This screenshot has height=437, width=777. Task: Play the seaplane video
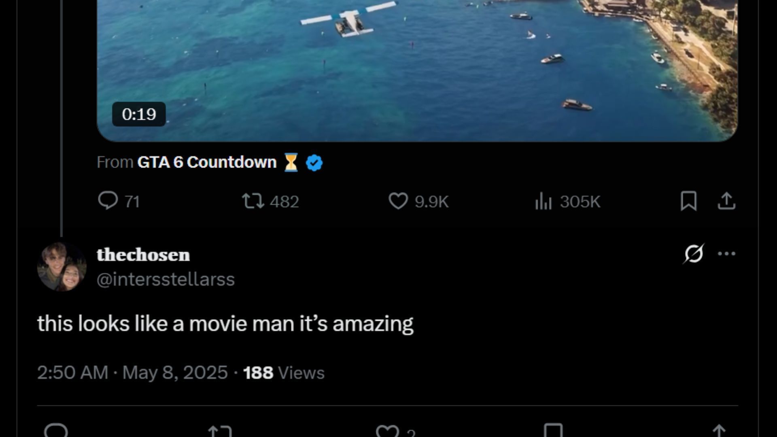coord(417,61)
